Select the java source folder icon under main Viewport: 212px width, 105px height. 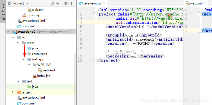coord(29,48)
